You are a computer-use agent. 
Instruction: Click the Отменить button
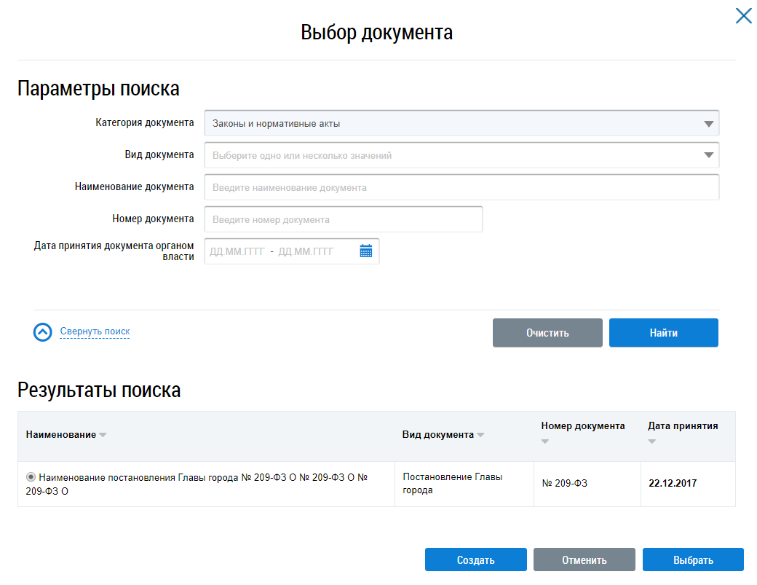point(584,560)
